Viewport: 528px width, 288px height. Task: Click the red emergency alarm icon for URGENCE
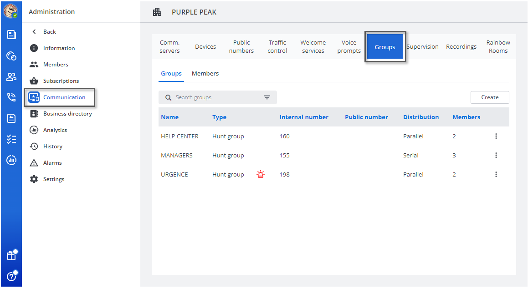(260, 174)
